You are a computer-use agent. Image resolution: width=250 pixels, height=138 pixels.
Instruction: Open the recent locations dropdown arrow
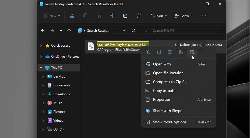click(x=61, y=31)
